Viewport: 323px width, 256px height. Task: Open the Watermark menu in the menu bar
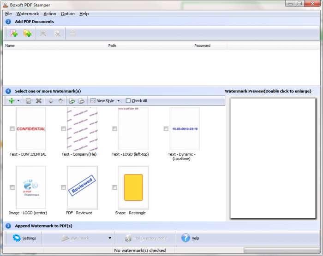coord(28,14)
